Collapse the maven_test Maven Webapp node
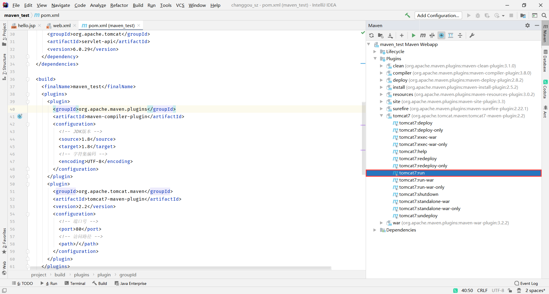The image size is (549, 294). [x=369, y=44]
